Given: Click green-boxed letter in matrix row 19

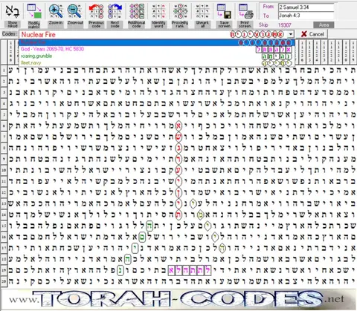Looking at the screenshot, I should tap(120, 270).
